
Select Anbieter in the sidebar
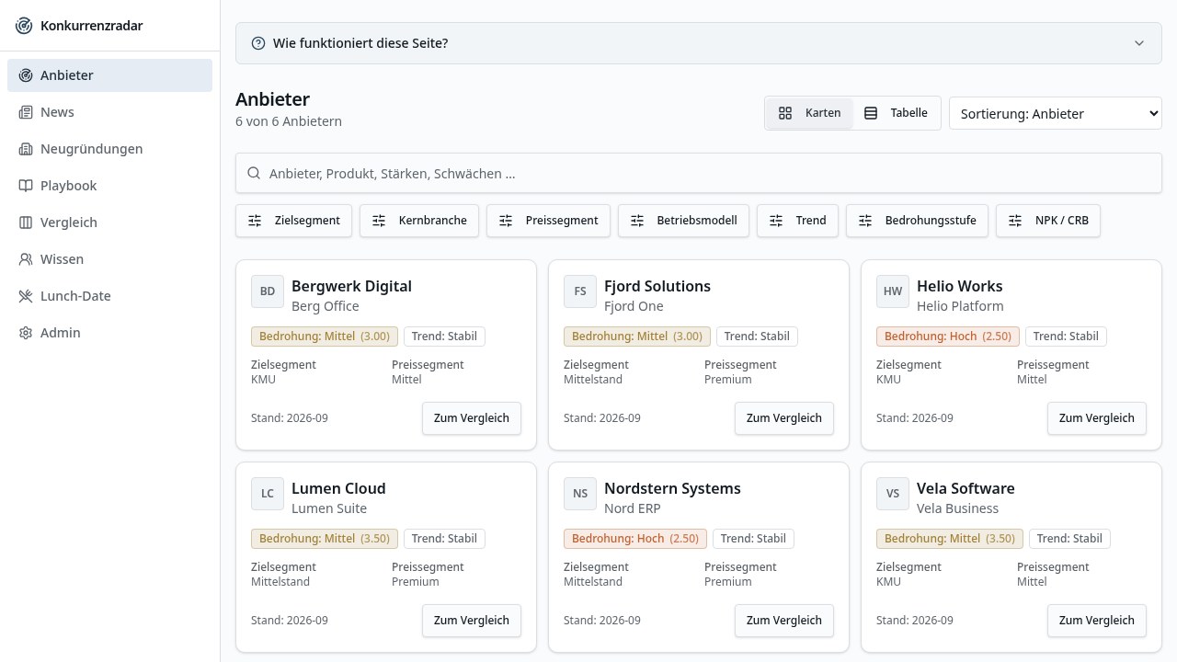pyautogui.click(x=109, y=75)
